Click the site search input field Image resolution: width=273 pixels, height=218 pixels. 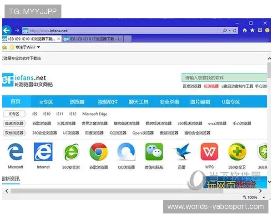(x=223, y=78)
